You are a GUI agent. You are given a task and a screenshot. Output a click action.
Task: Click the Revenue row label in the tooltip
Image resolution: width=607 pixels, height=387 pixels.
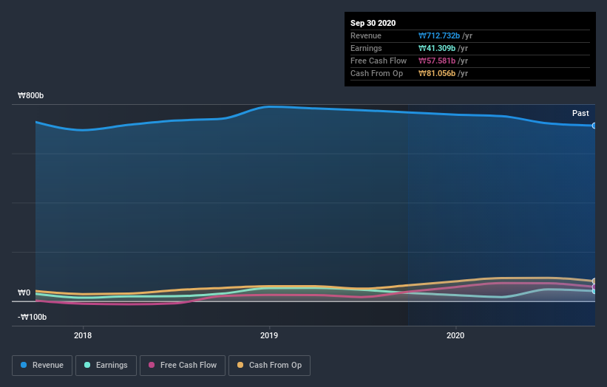pyautogui.click(x=366, y=35)
